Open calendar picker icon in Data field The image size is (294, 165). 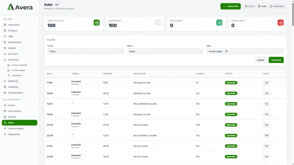click(226, 51)
